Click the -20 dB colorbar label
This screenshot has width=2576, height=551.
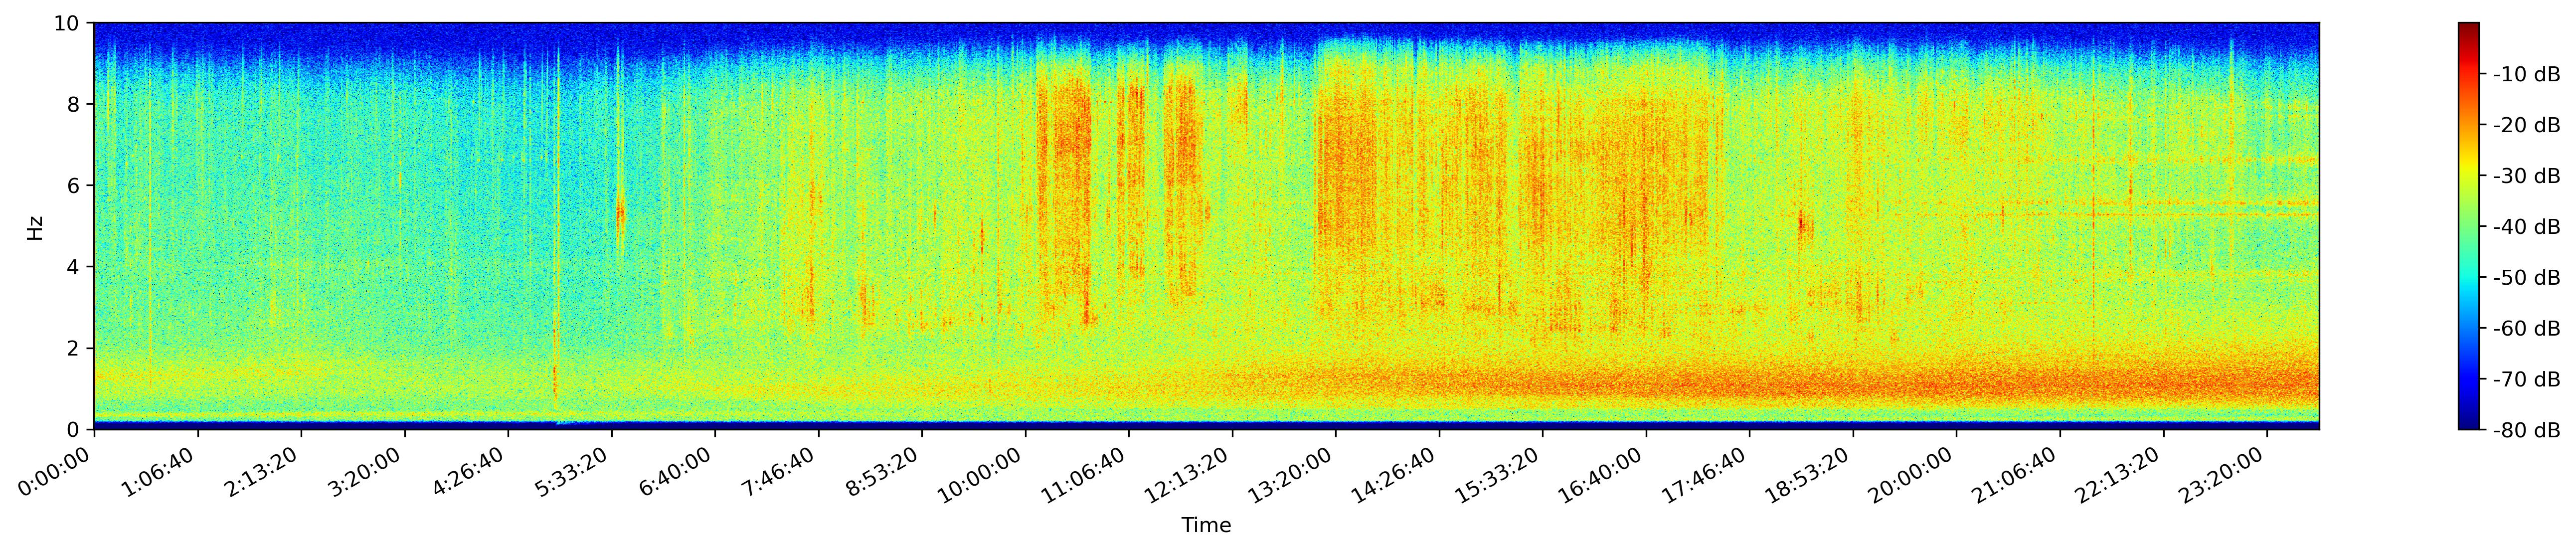click(2526, 125)
